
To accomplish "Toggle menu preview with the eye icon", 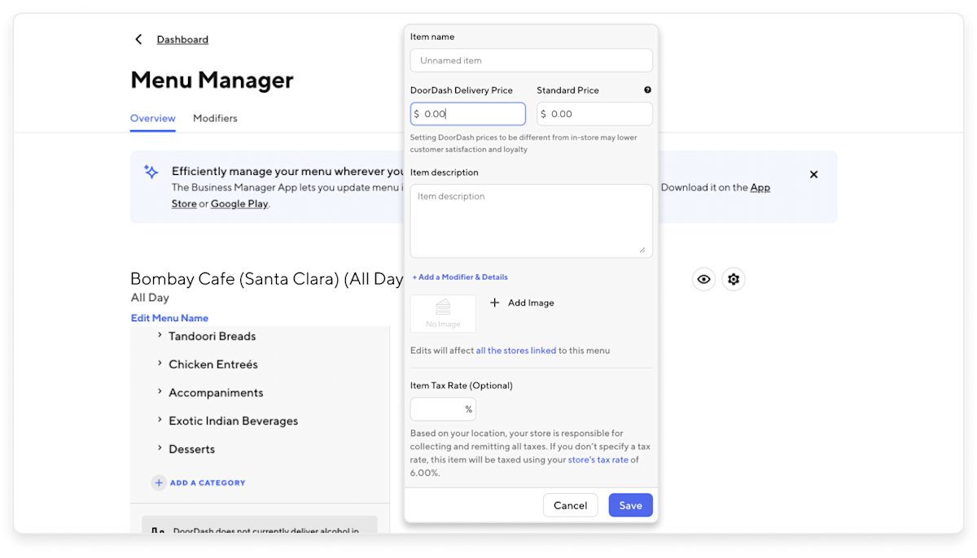I will click(x=703, y=279).
